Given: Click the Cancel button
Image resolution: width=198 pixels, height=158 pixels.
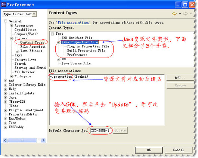Looking at the screenshot, I should pyautogui.click(x=178, y=150).
